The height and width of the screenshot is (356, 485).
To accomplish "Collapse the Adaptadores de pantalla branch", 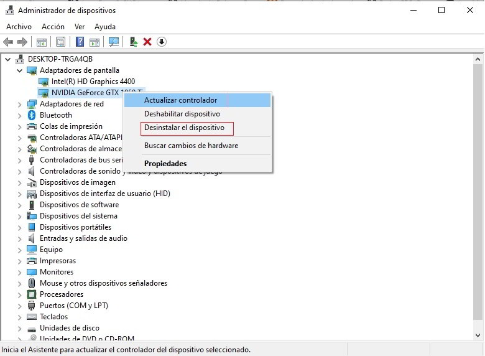I will pos(20,70).
